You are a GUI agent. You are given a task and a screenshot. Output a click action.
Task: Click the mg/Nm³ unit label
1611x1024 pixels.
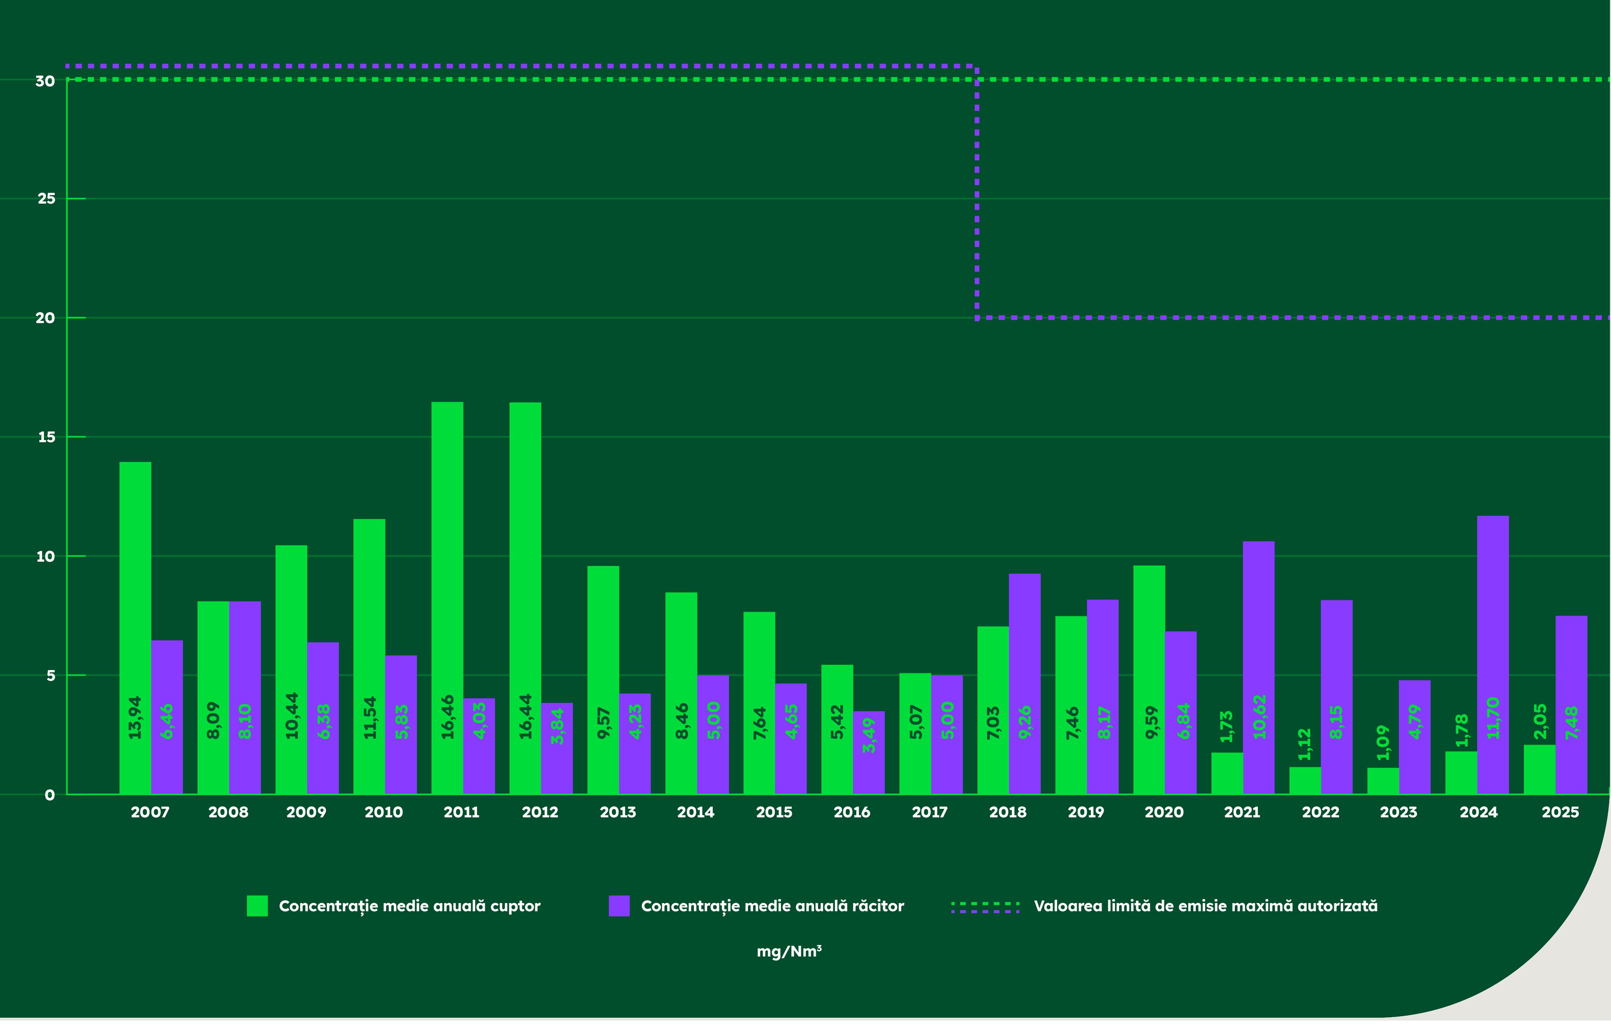[789, 951]
